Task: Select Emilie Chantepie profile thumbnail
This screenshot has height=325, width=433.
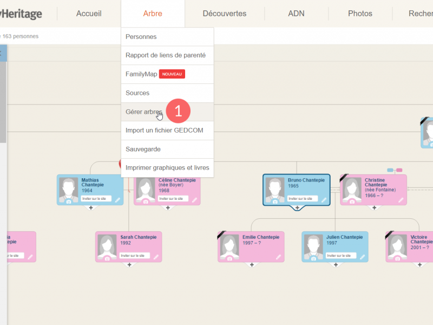Action: click(229, 246)
